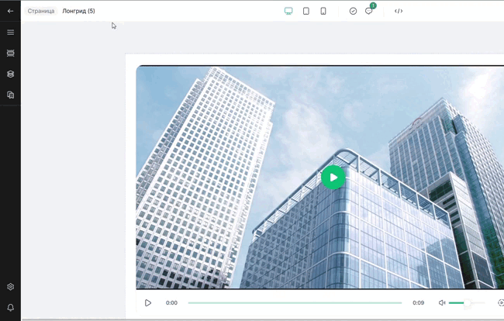Open the sections panel icon in the sidebar

[x=10, y=53]
